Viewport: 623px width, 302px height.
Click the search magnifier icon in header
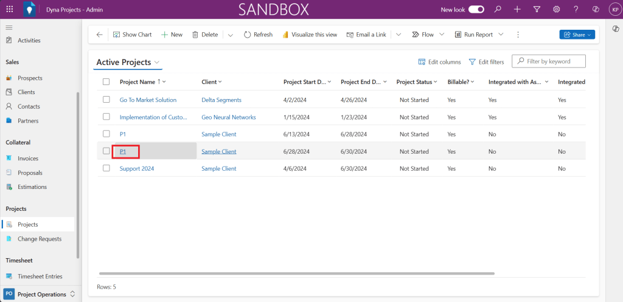coord(498,10)
